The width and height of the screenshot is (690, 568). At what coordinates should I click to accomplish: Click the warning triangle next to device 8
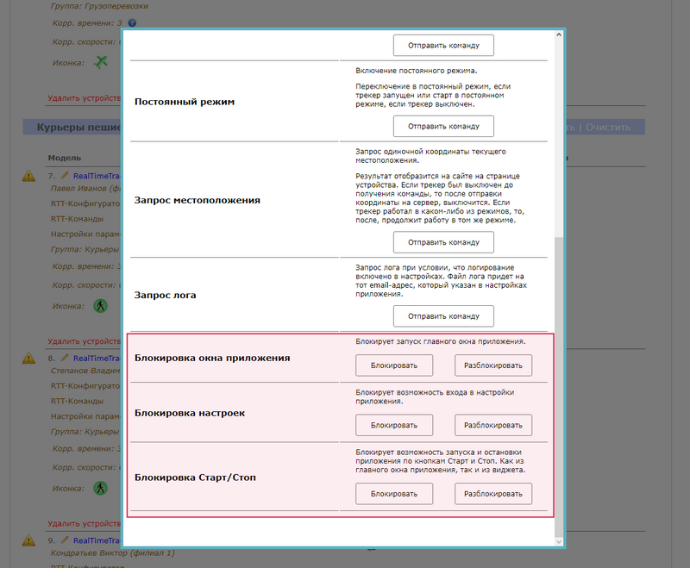click(x=28, y=357)
